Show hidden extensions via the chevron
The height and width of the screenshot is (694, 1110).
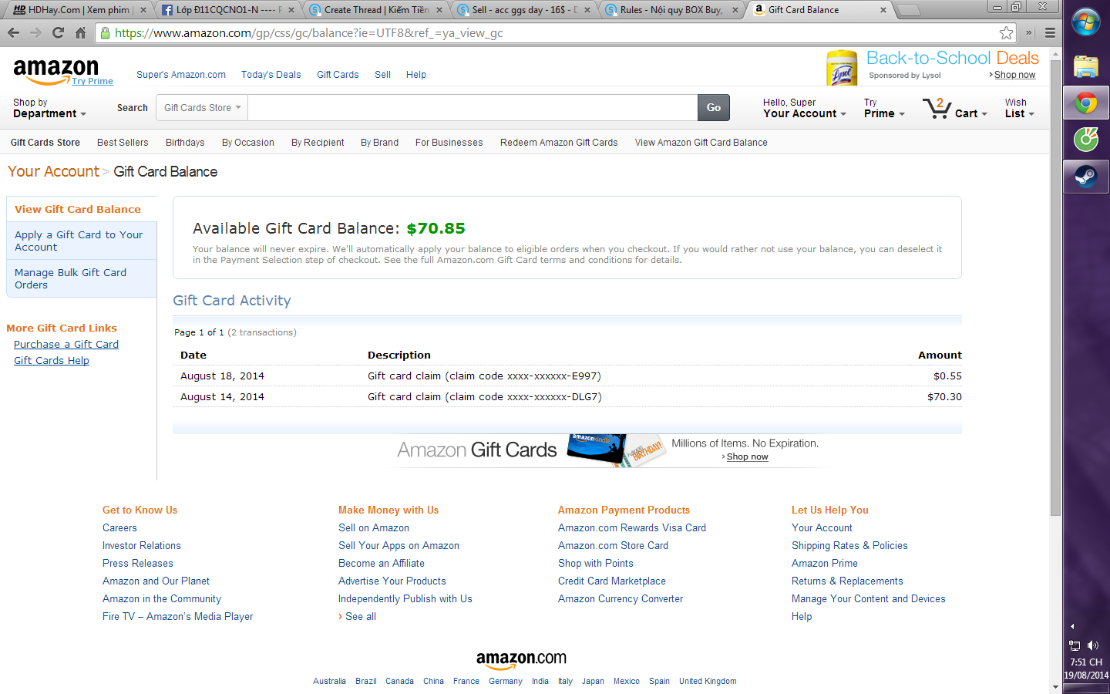pos(1028,32)
